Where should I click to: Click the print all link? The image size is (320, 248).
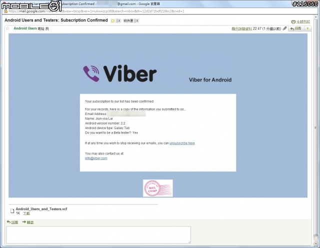point(303,21)
